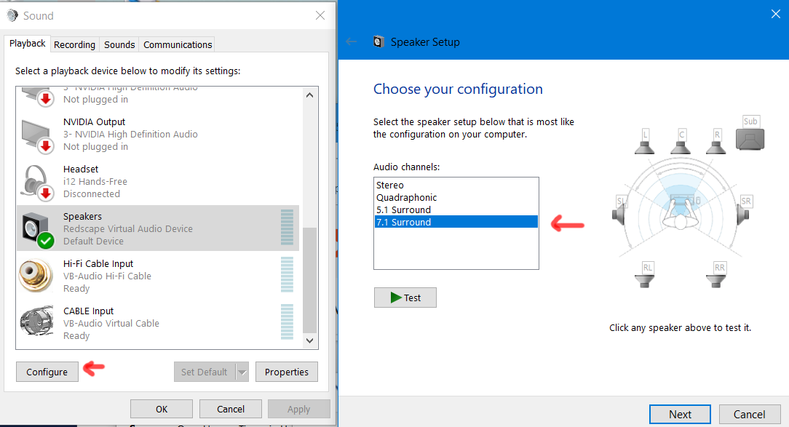Image resolution: width=789 pixels, height=427 pixels.
Task: Close the Sound dialog
Action: point(320,15)
